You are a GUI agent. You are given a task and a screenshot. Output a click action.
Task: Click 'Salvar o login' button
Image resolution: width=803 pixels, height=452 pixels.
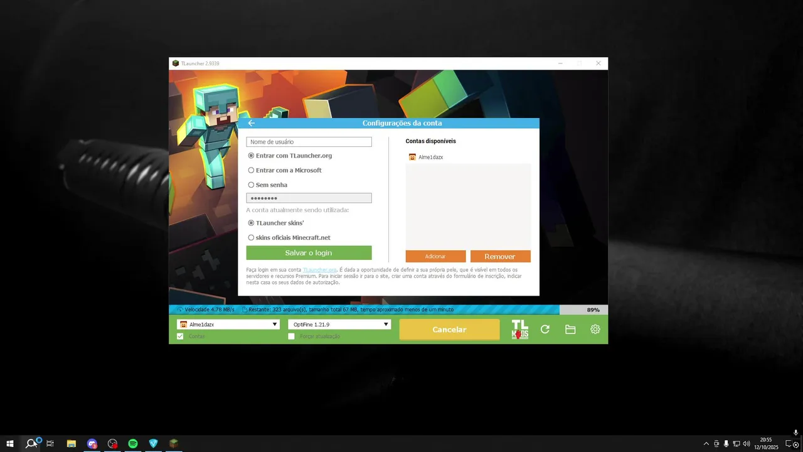309,252
